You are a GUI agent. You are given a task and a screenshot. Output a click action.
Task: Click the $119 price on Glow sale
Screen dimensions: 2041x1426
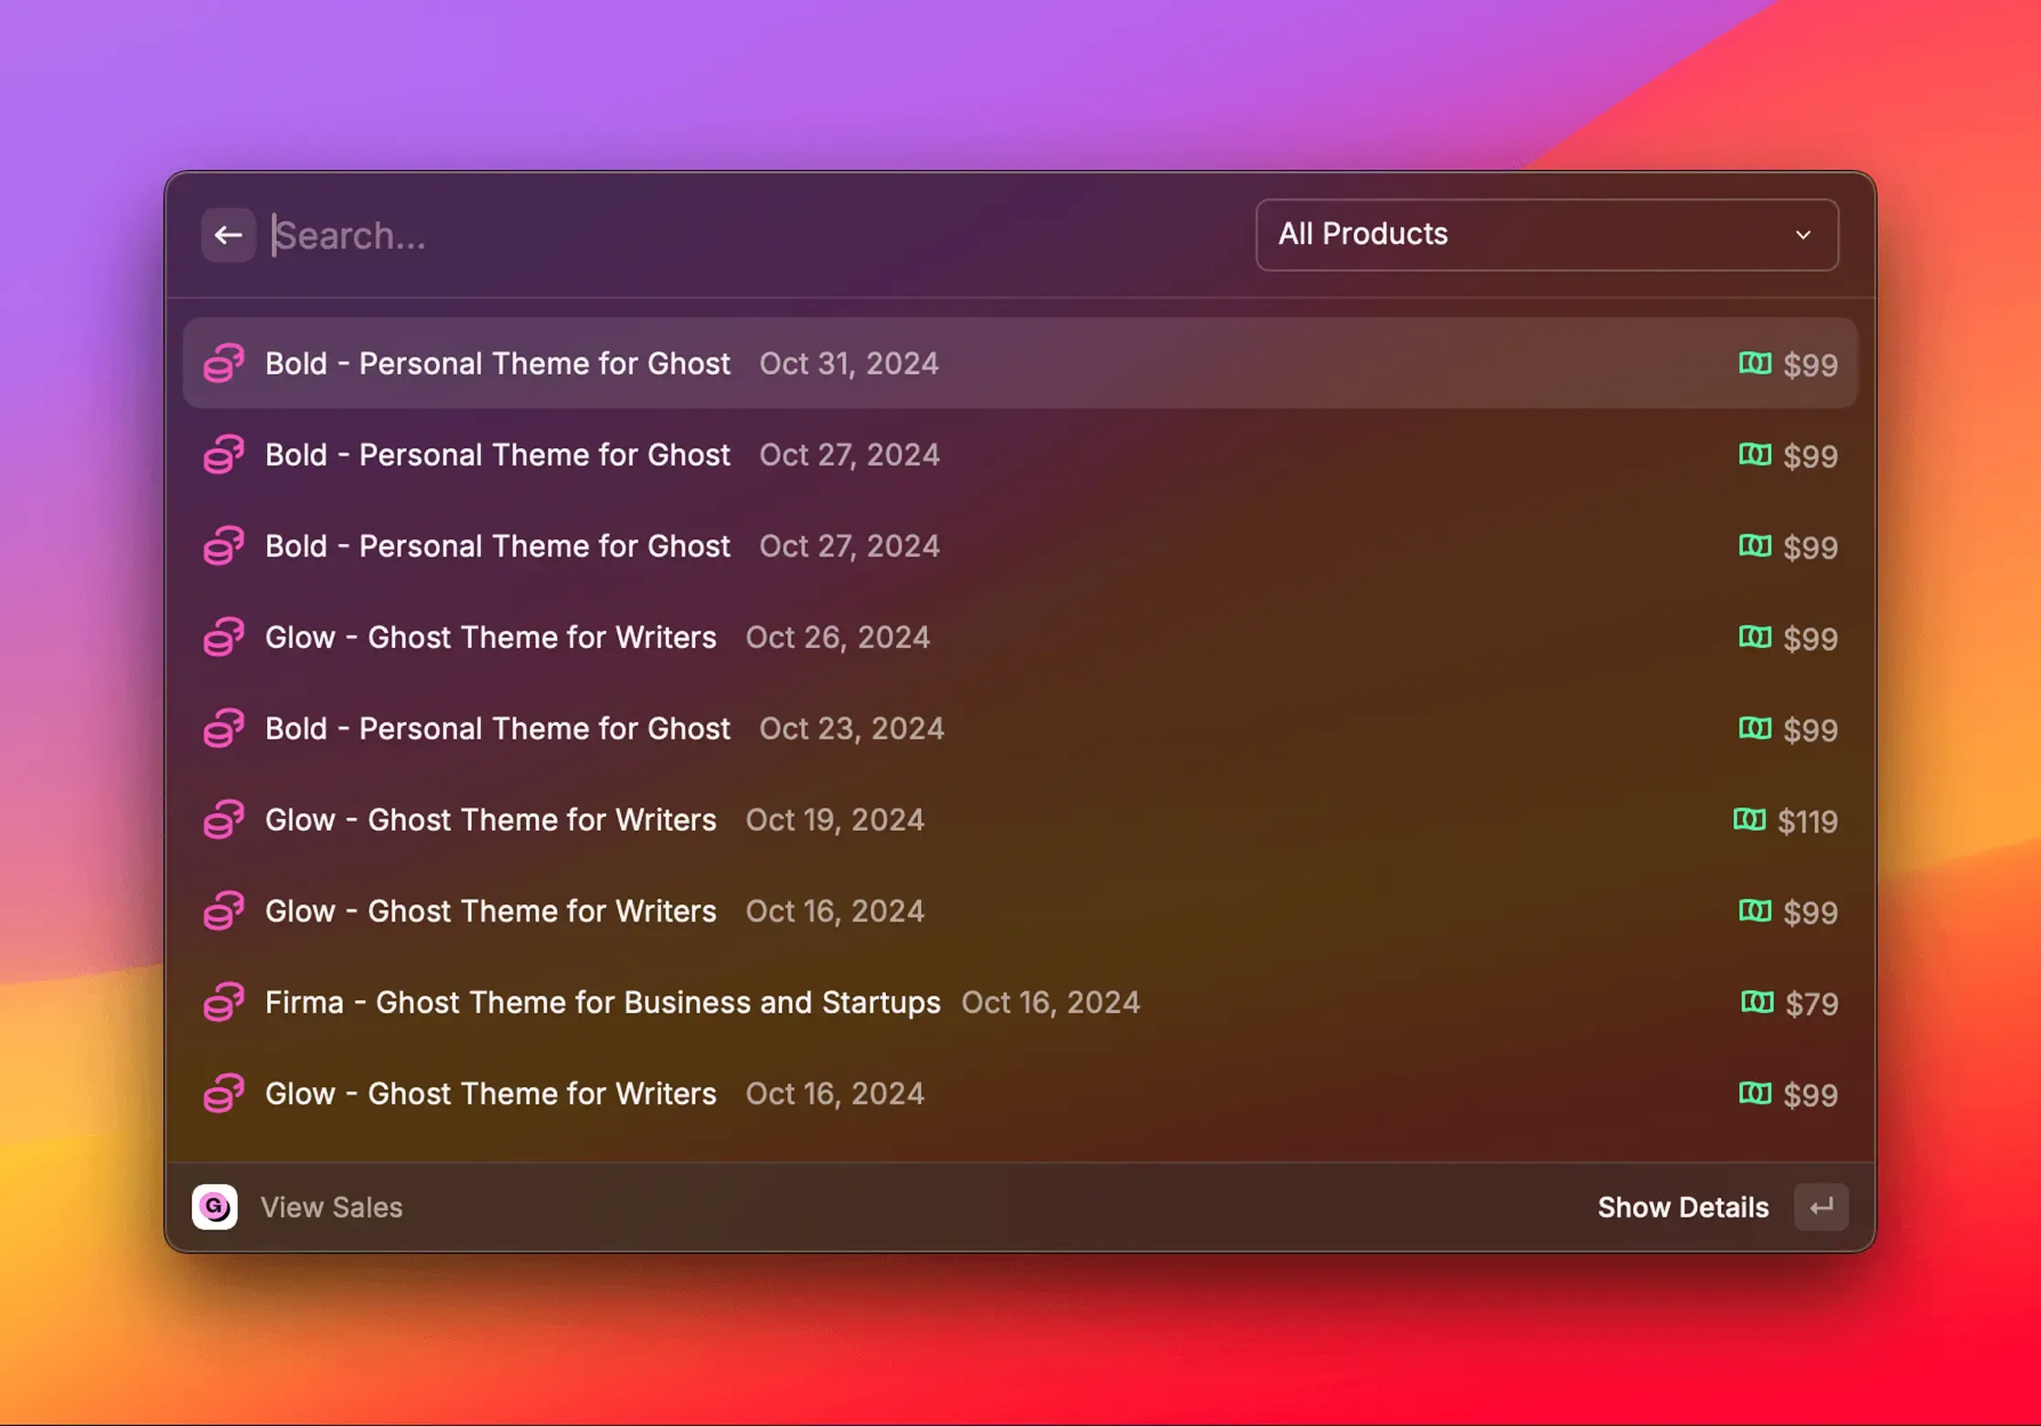[1807, 821]
